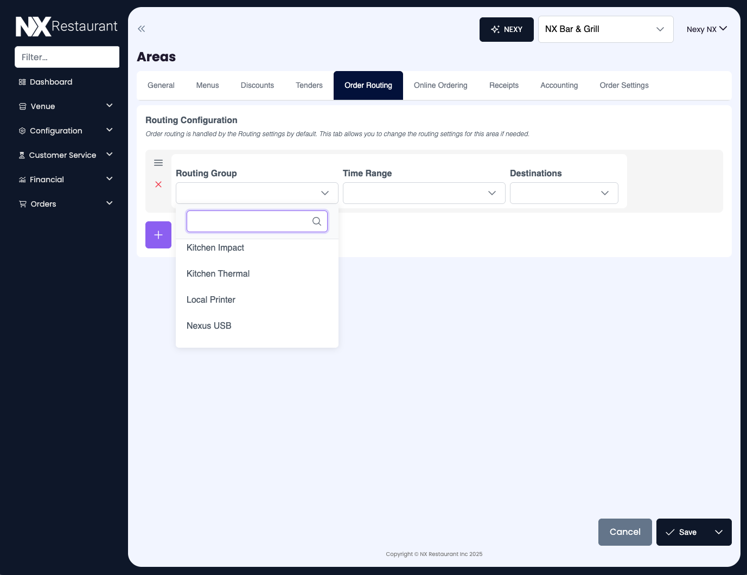Open the Time Range dropdown
747x575 pixels.
tap(424, 193)
